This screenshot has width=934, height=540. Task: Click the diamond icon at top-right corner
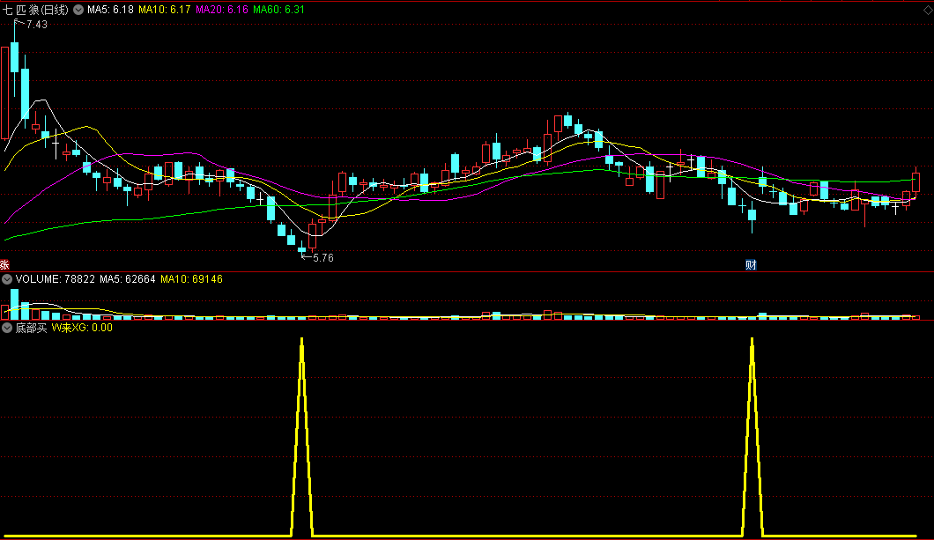tap(928, 10)
